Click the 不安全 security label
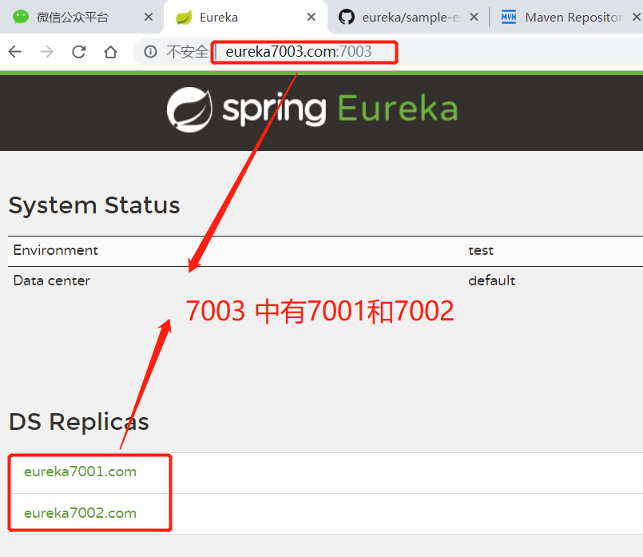The height and width of the screenshot is (557, 643). 187,52
